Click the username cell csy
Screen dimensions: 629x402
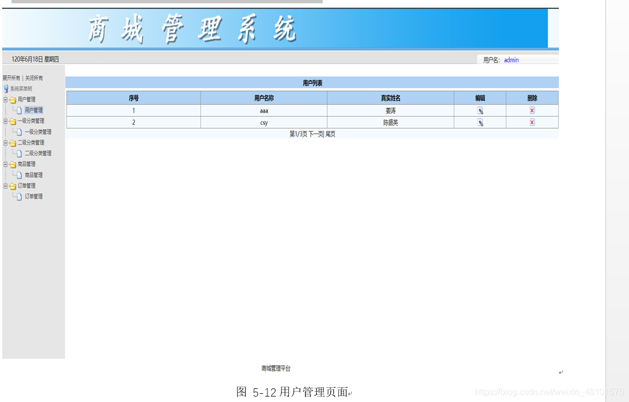(x=264, y=123)
